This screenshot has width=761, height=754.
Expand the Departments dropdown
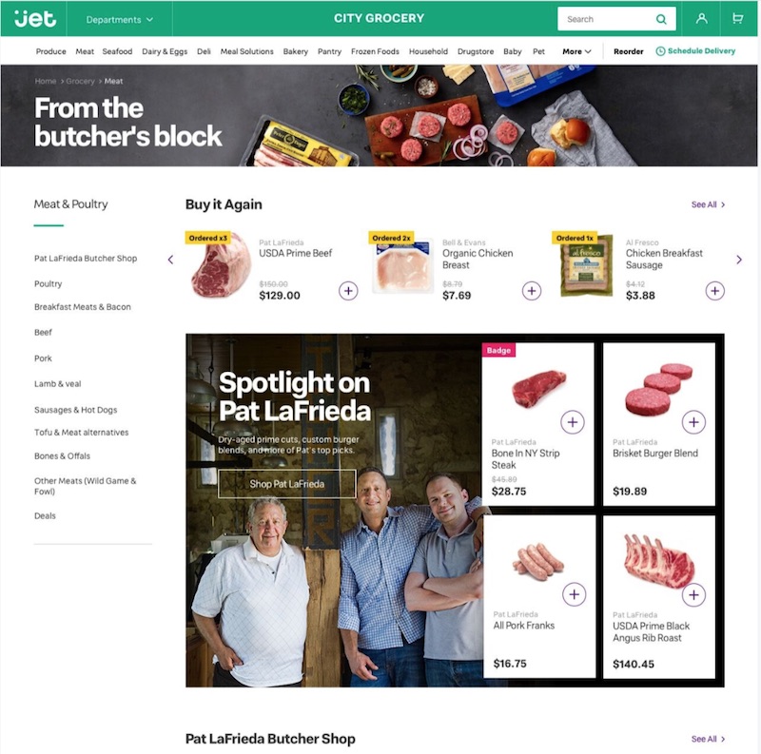(x=120, y=20)
